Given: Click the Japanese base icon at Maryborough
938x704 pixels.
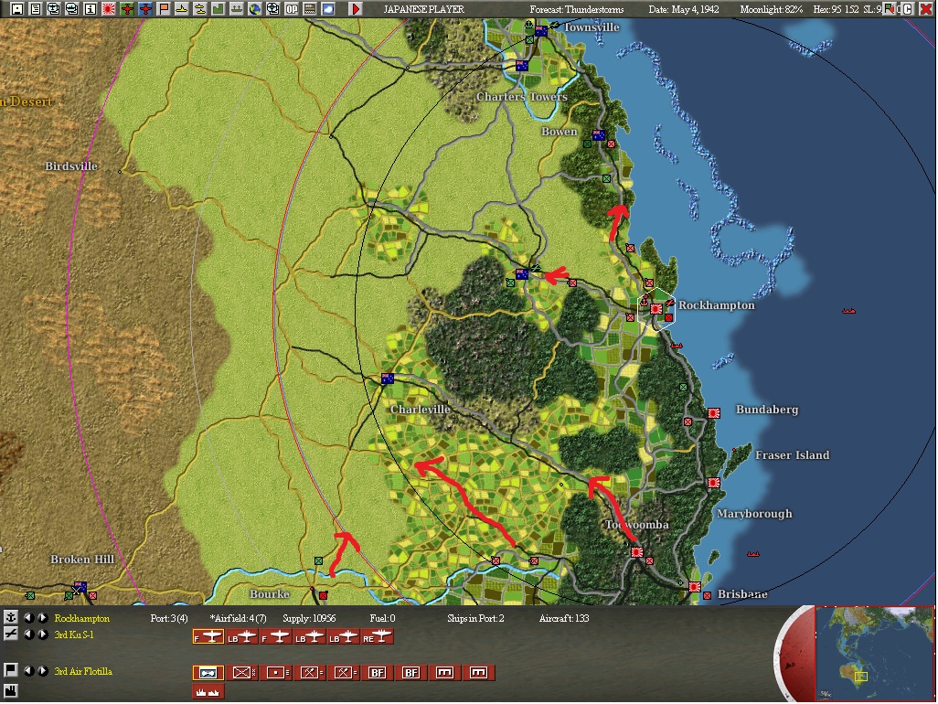Looking at the screenshot, I should click(x=714, y=482).
